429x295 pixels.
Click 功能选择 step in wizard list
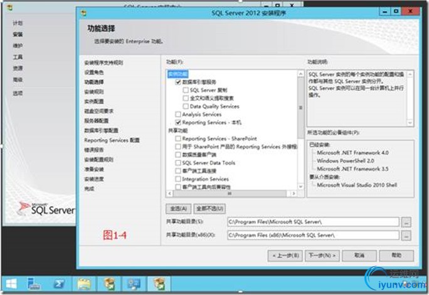coord(94,82)
